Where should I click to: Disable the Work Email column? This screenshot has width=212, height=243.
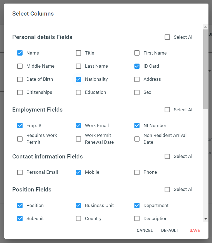(x=78, y=125)
